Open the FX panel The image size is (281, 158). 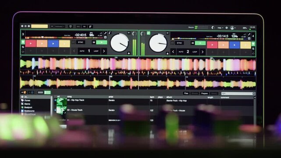pos(85,26)
